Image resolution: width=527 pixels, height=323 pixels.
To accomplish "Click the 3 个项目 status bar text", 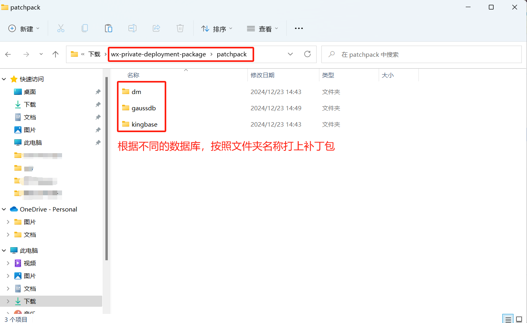I will tap(16, 319).
